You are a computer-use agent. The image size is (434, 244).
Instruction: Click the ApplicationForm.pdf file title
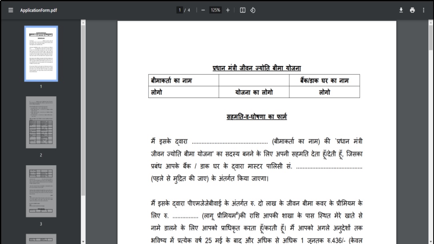click(38, 10)
